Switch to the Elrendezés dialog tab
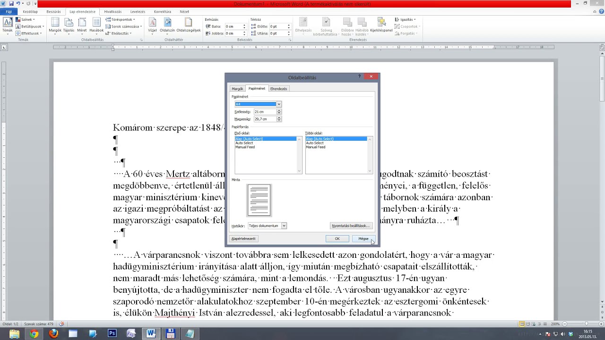Image resolution: width=605 pixels, height=340 pixels. [278, 89]
